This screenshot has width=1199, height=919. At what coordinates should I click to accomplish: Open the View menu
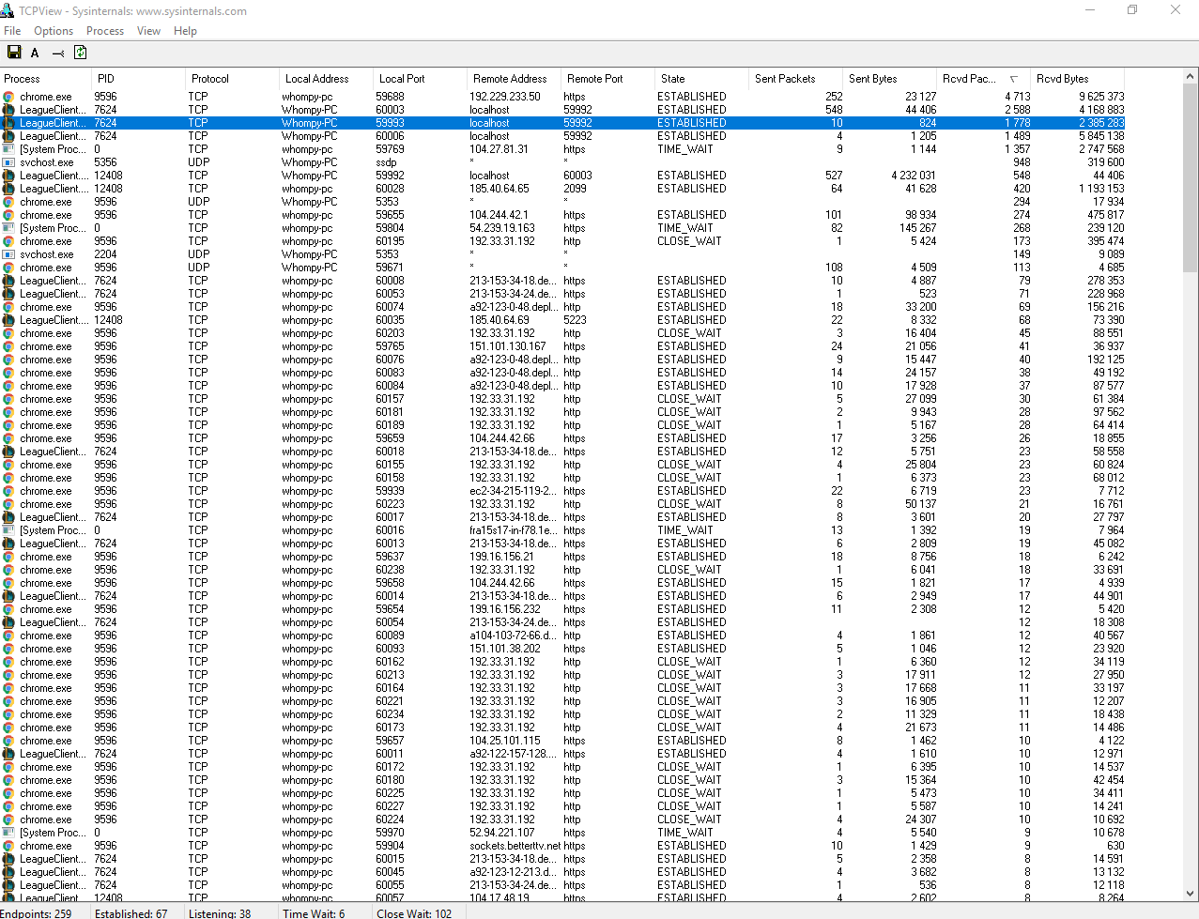[148, 31]
